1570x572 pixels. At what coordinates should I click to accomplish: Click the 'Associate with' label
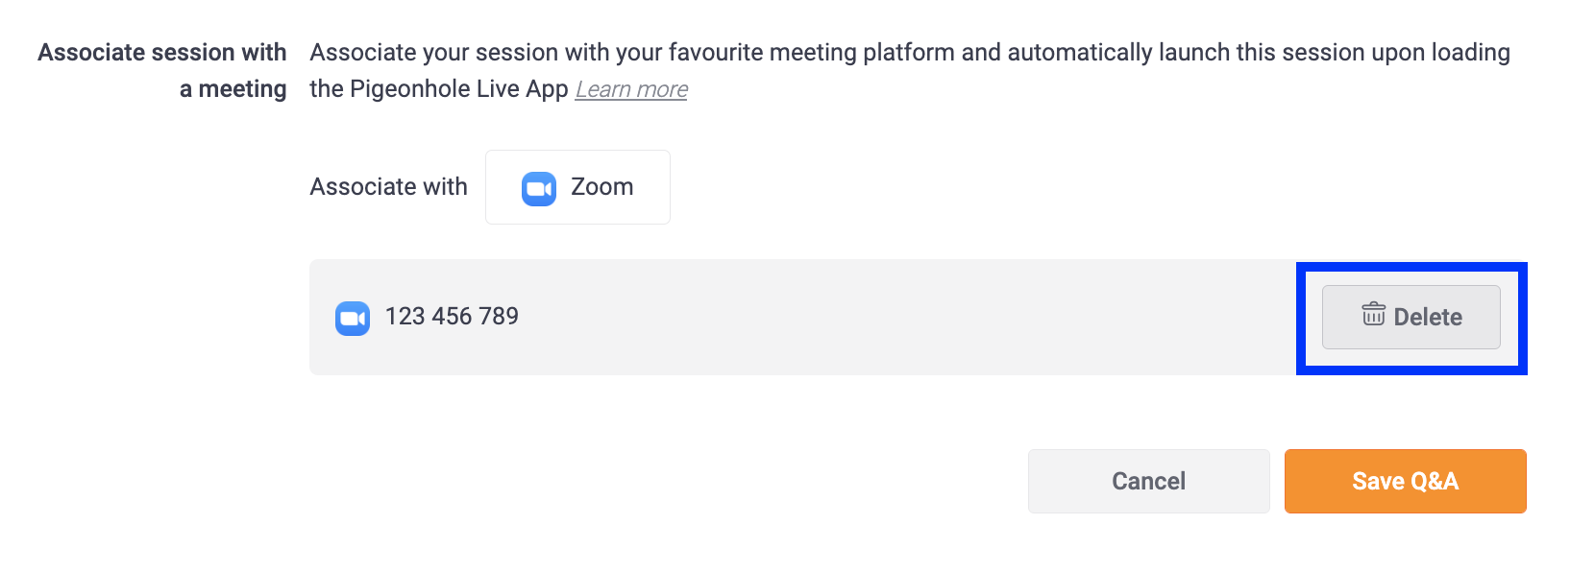(x=388, y=187)
